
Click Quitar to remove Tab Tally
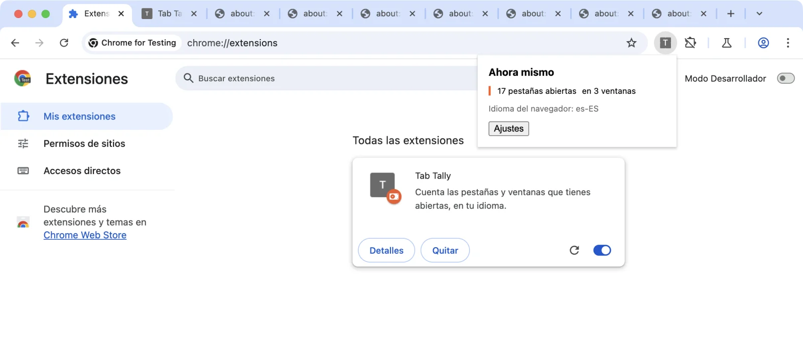[445, 250]
